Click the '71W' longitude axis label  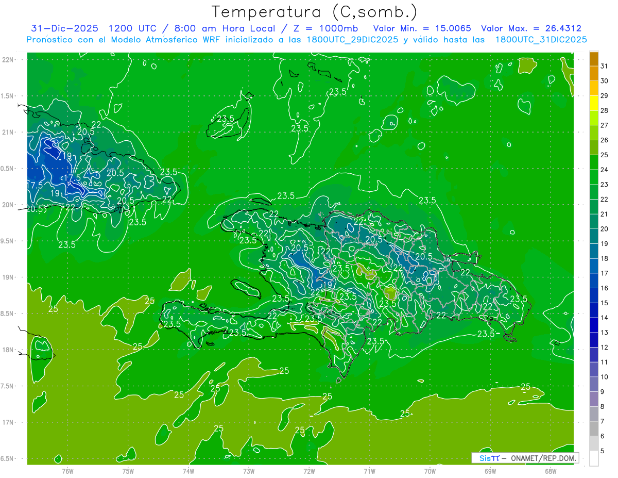tap(369, 471)
